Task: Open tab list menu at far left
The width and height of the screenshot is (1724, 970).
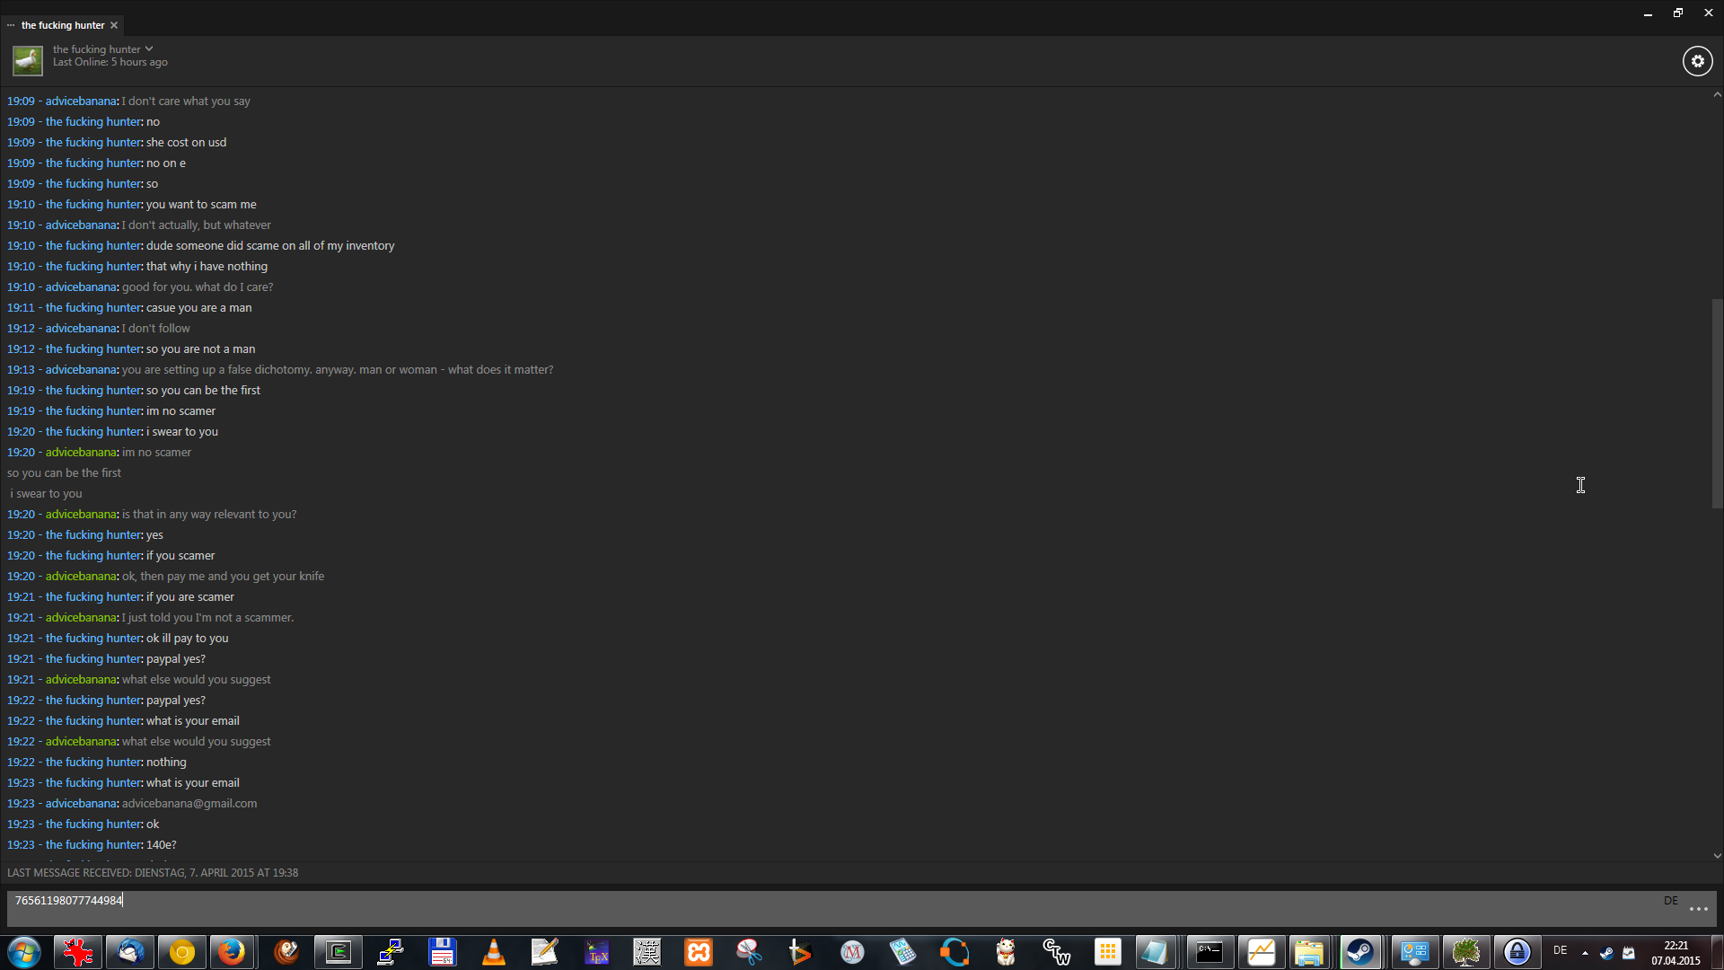Action: coord(11,25)
